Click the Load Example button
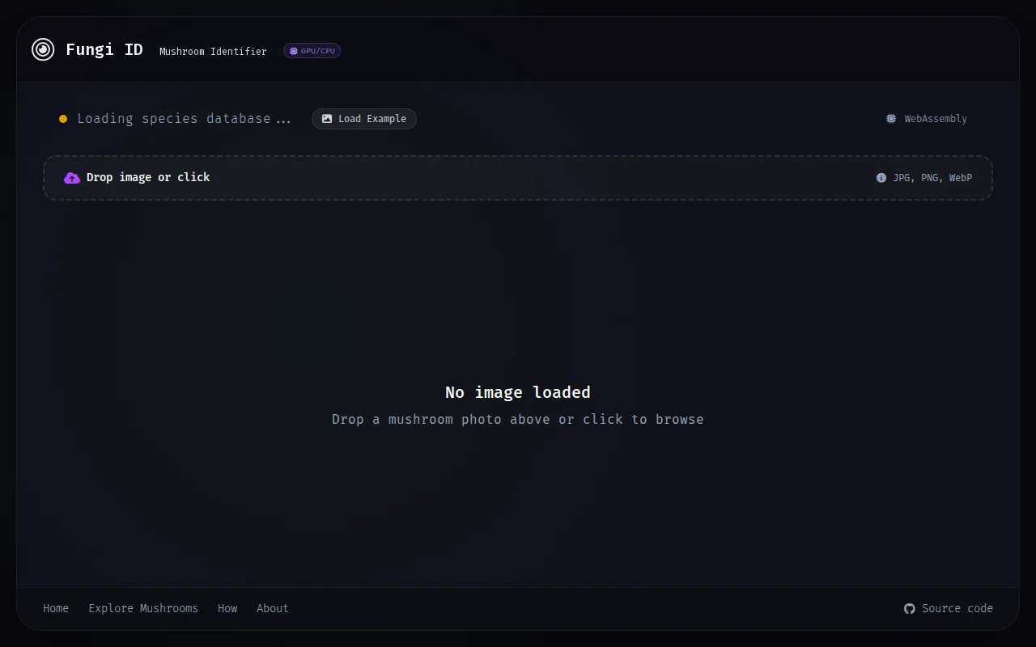The width and height of the screenshot is (1036, 647). coord(364,119)
